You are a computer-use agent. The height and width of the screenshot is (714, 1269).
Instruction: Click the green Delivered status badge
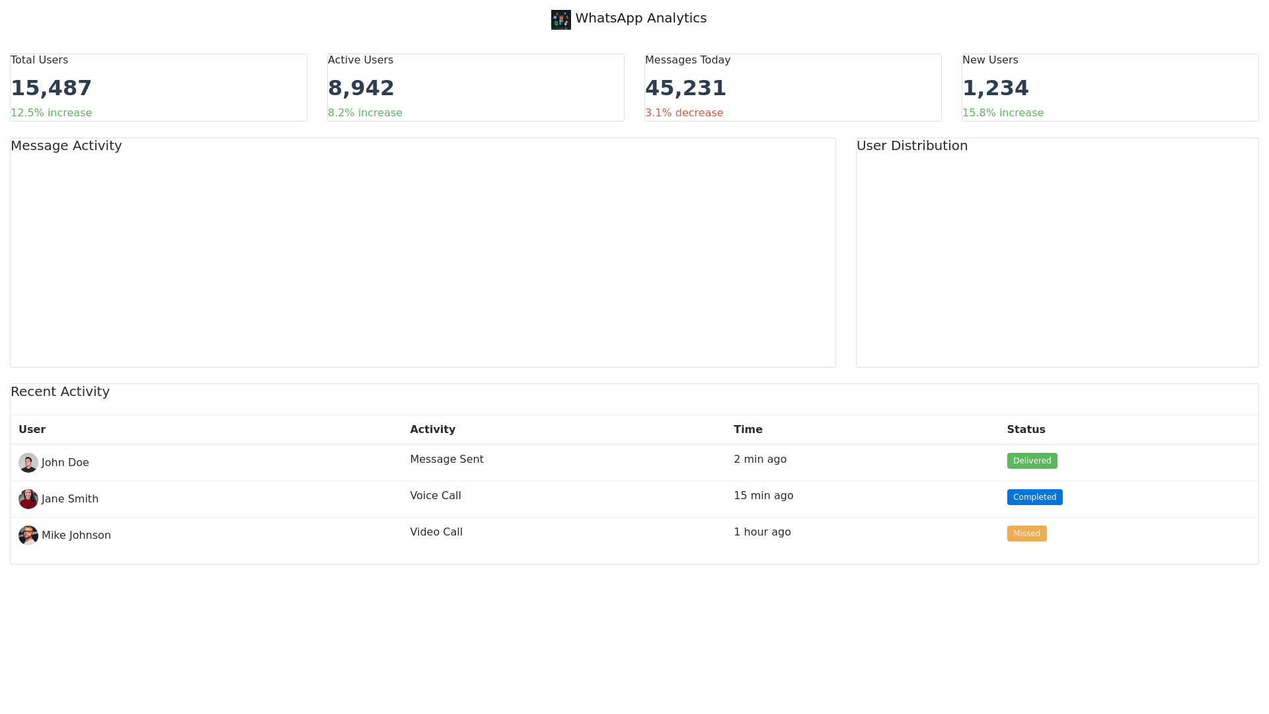1032,461
